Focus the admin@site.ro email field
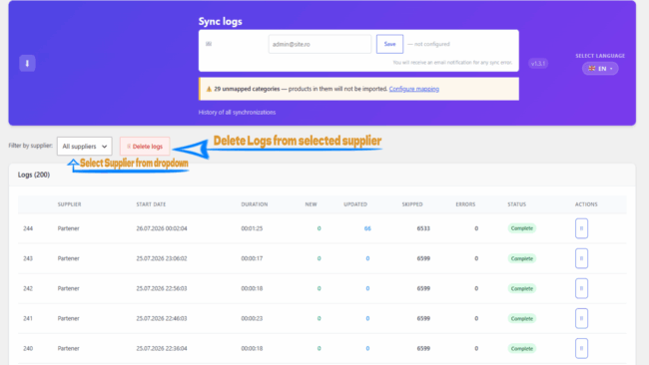The height and width of the screenshot is (365, 649). click(x=320, y=44)
